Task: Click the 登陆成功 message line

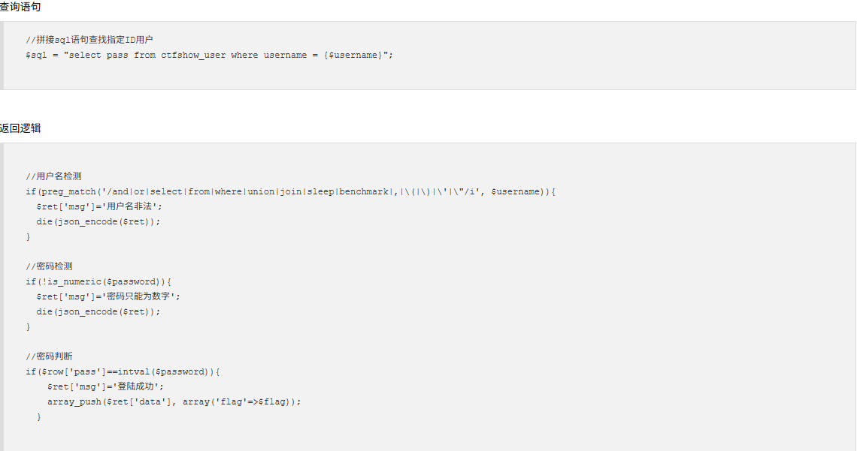Action: click(x=105, y=387)
